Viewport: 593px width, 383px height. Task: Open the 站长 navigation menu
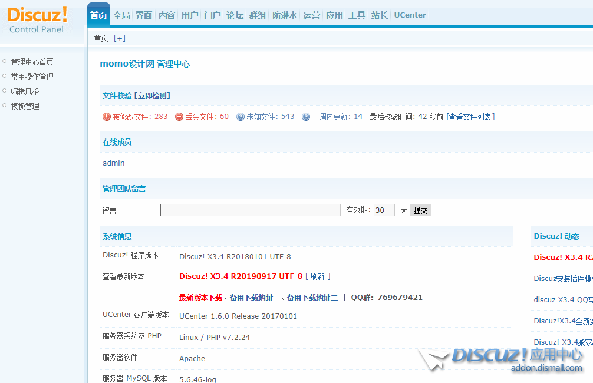click(380, 15)
